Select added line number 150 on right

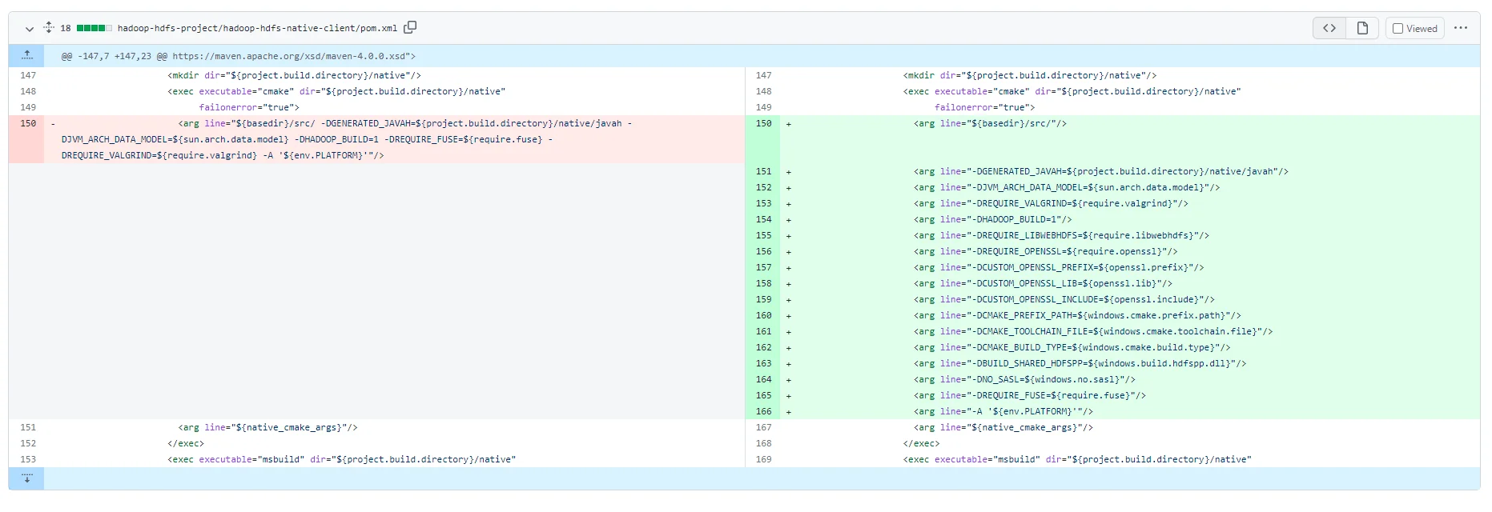point(763,123)
